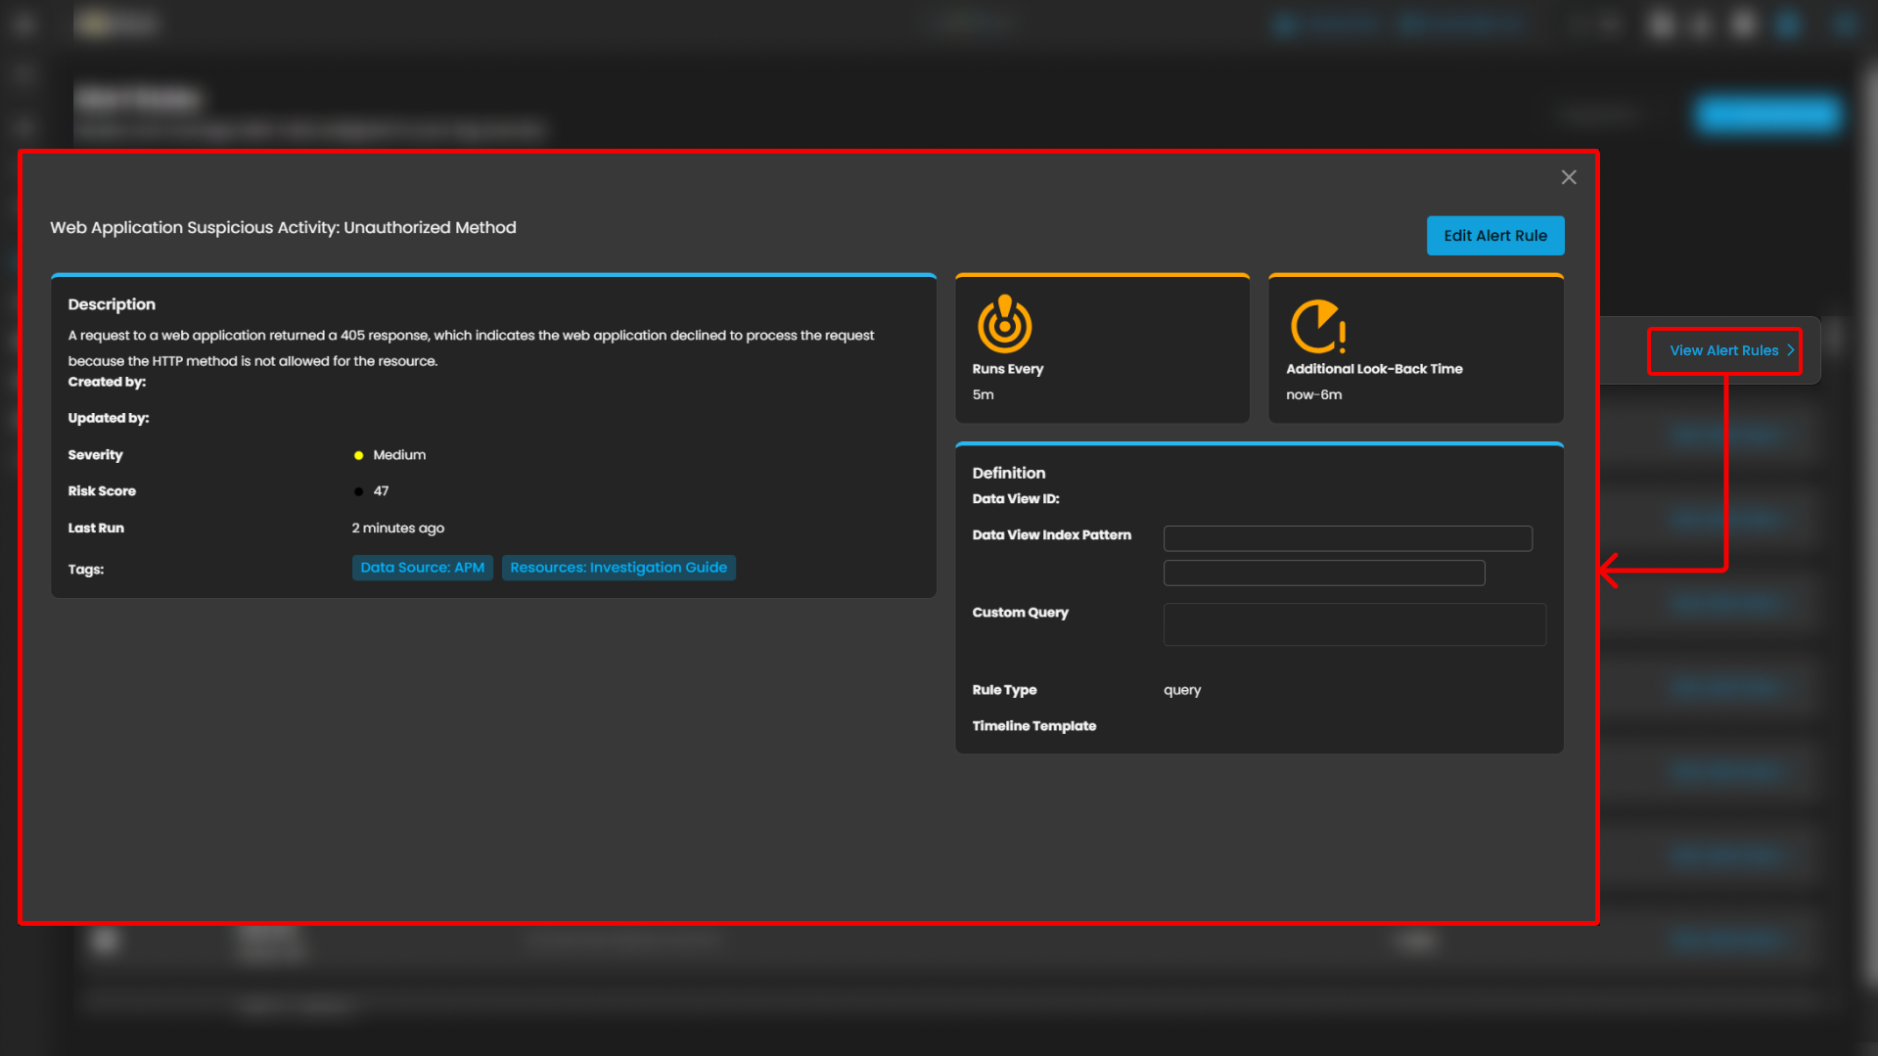Click the Runs Every radar icon

click(1004, 325)
